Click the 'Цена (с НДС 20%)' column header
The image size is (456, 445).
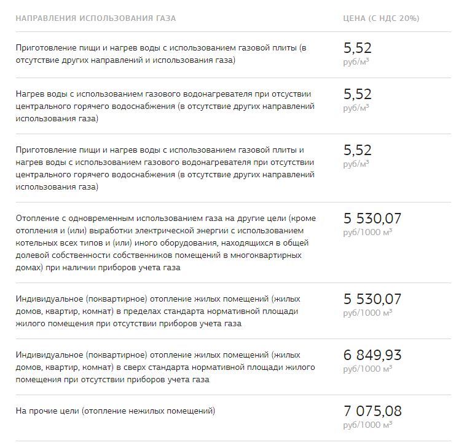coord(381,18)
